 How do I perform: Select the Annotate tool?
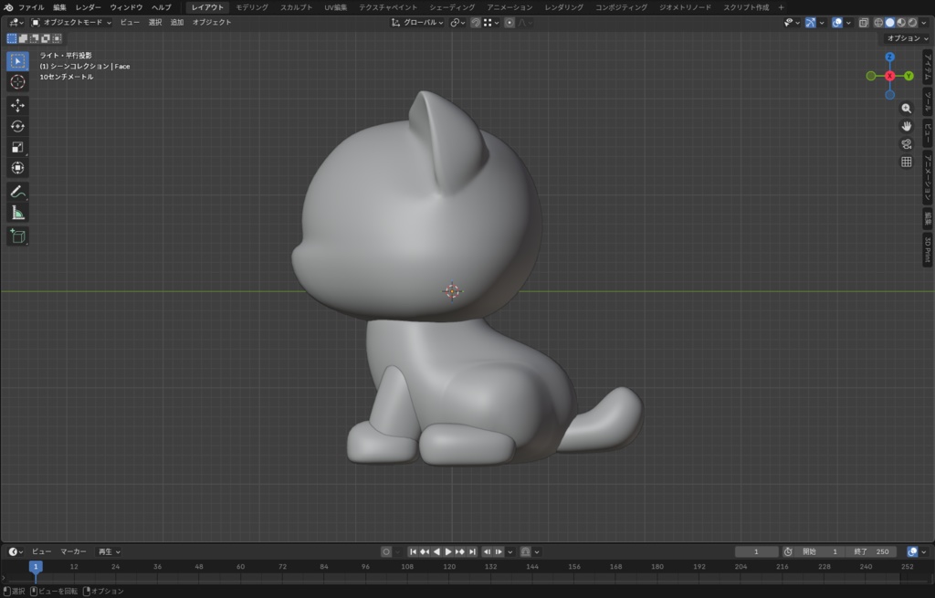tap(16, 191)
